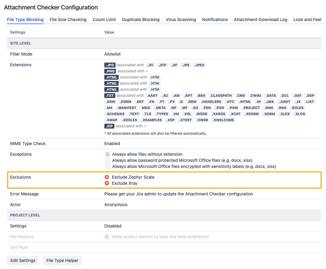Click the red remove icon beside Exclude Zephyr Scale
The image size is (326, 269).
107,177
